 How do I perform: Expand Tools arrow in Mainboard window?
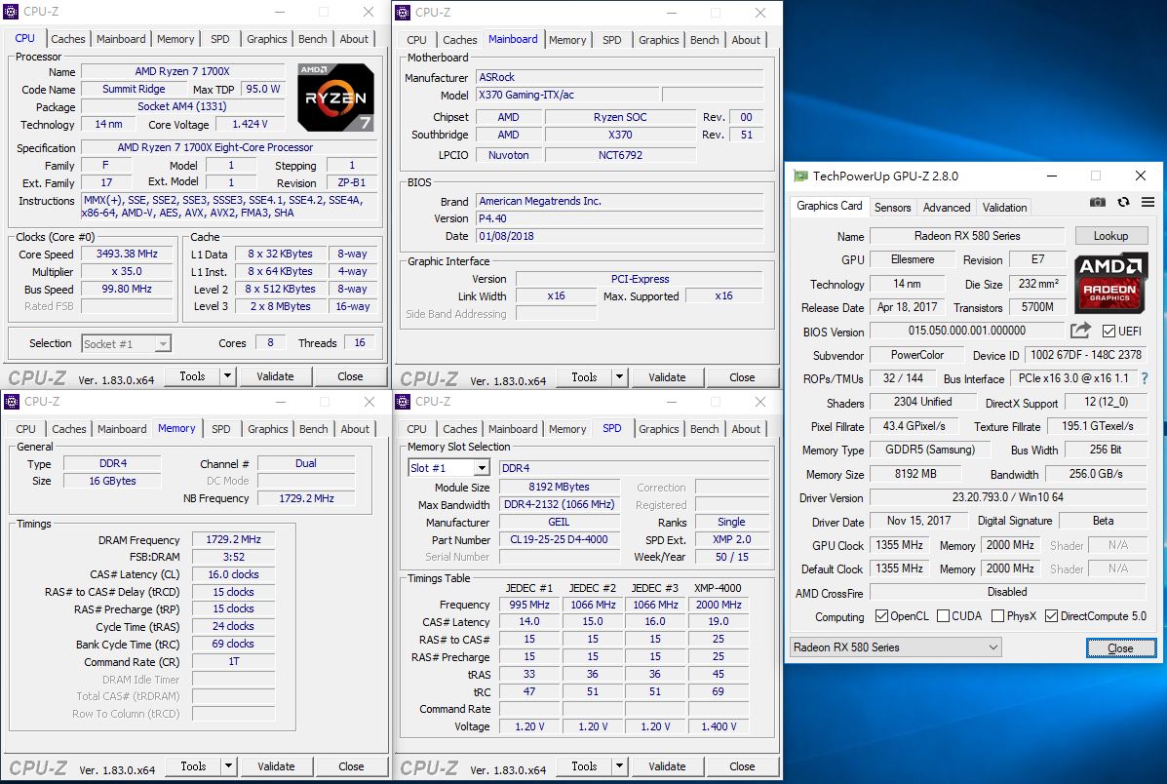tap(619, 376)
